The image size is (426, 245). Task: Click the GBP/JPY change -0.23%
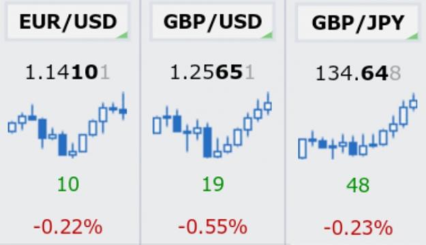point(358,227)
